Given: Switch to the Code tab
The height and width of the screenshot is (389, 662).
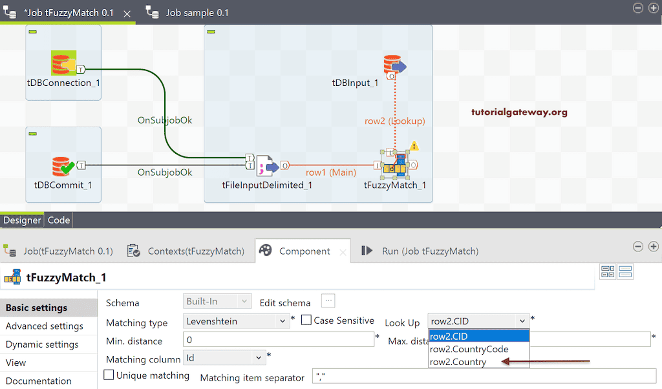Looking at the screenshot, I should point(58,220).
